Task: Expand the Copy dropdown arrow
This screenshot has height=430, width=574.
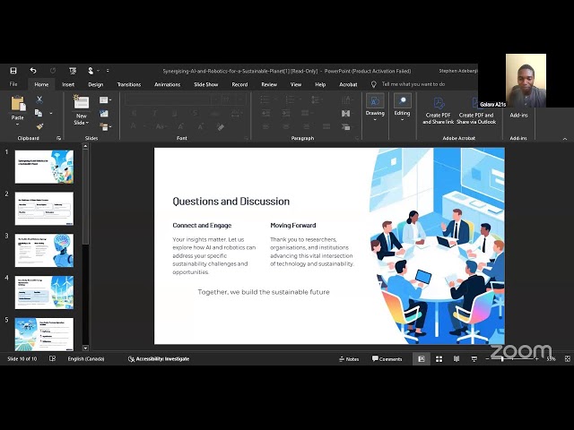Action: pos(51,114)
